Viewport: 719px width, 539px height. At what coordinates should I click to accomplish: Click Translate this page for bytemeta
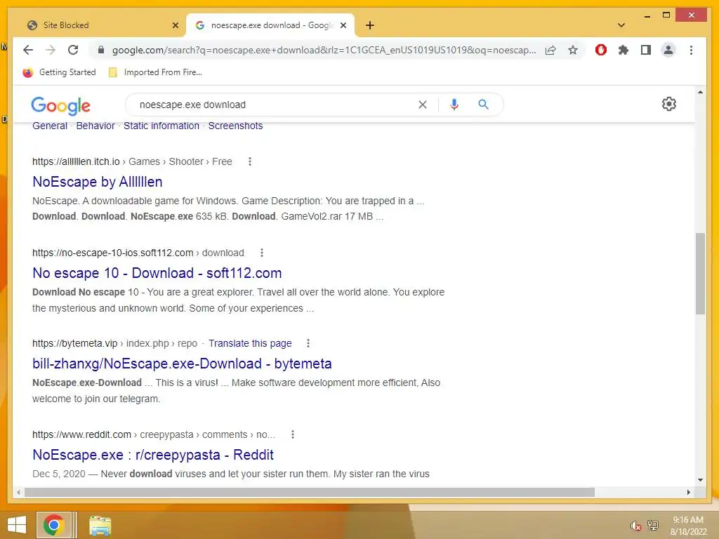[250, 343]
